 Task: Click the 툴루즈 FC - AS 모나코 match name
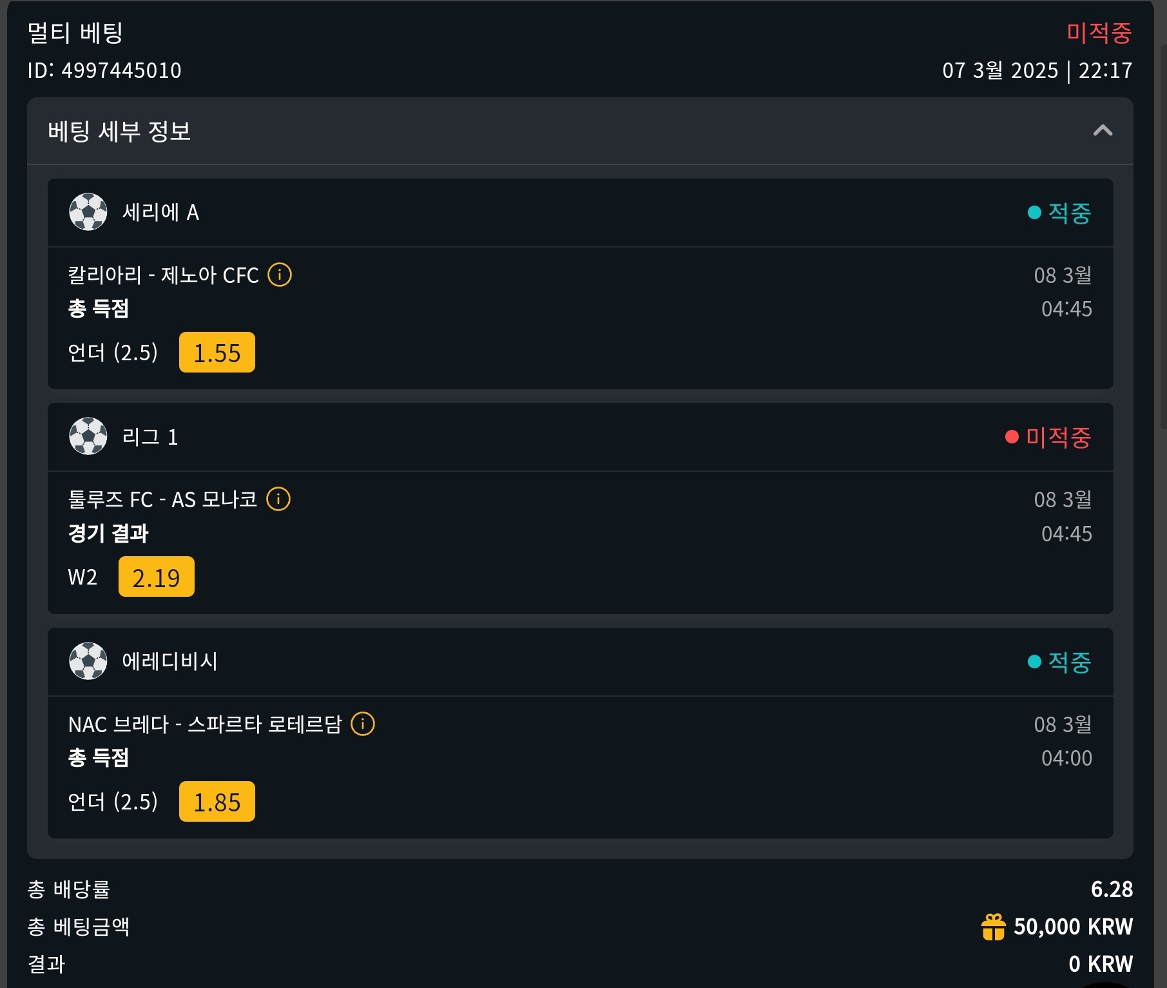tap(162, 499)
